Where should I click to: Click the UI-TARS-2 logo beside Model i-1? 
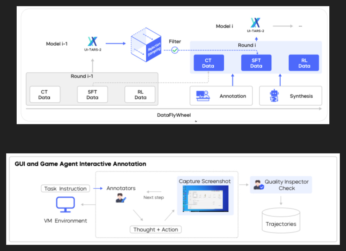pyautogui.click(x=93, y=44)
